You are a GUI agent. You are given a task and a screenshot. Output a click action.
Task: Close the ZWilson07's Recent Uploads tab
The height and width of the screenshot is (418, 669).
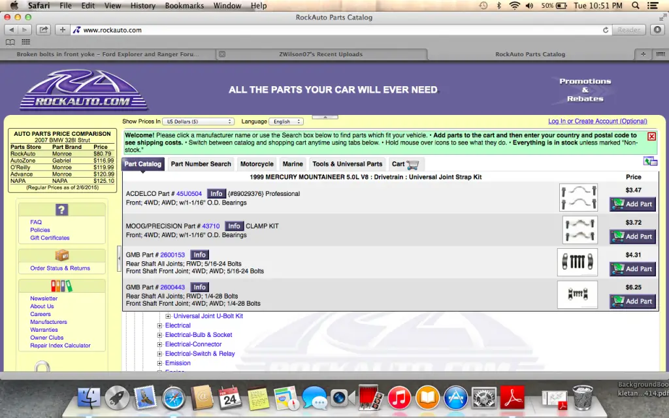(222, 54)
